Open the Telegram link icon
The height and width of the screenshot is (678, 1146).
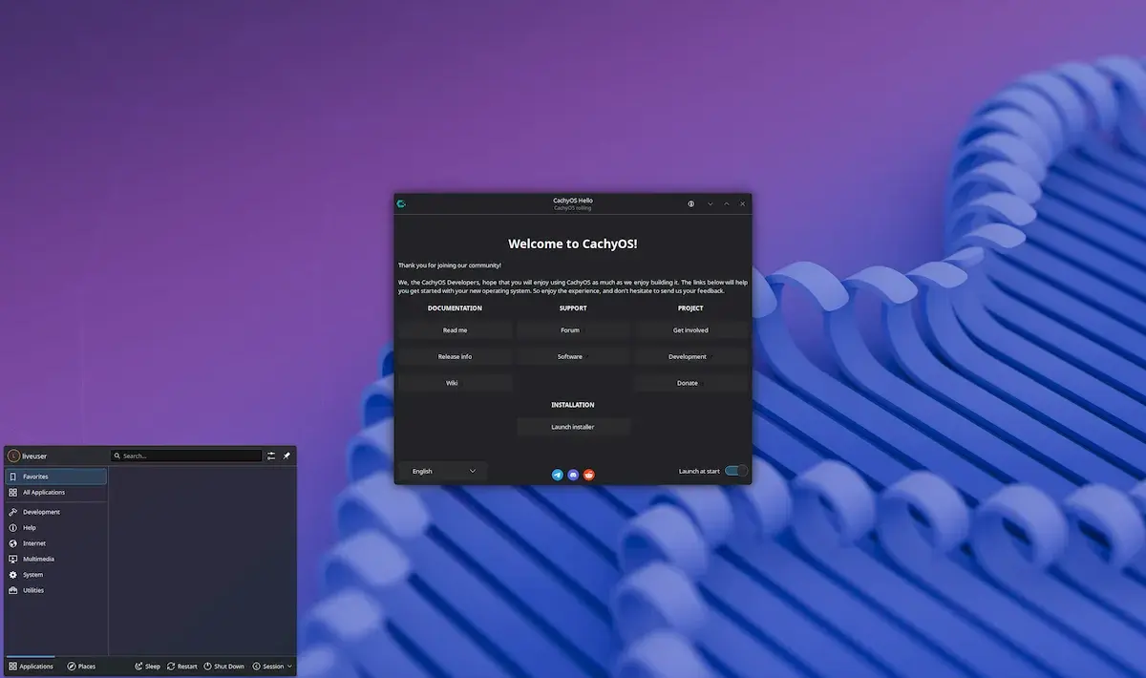pos(558,475)
